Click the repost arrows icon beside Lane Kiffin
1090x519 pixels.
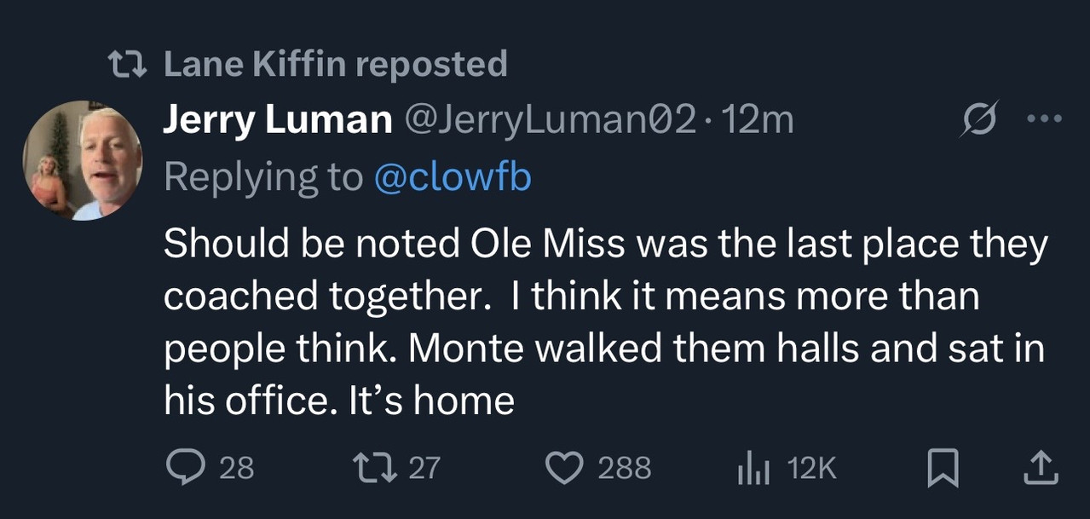click(x=128, y=63)
